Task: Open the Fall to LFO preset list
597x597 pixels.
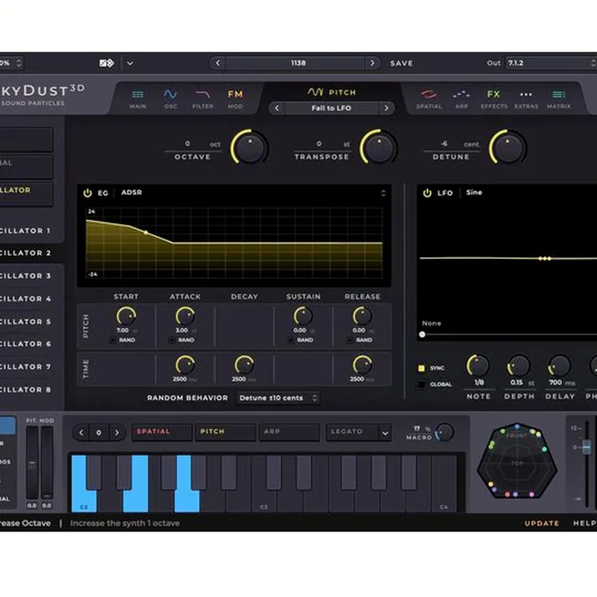Action: 331,108
